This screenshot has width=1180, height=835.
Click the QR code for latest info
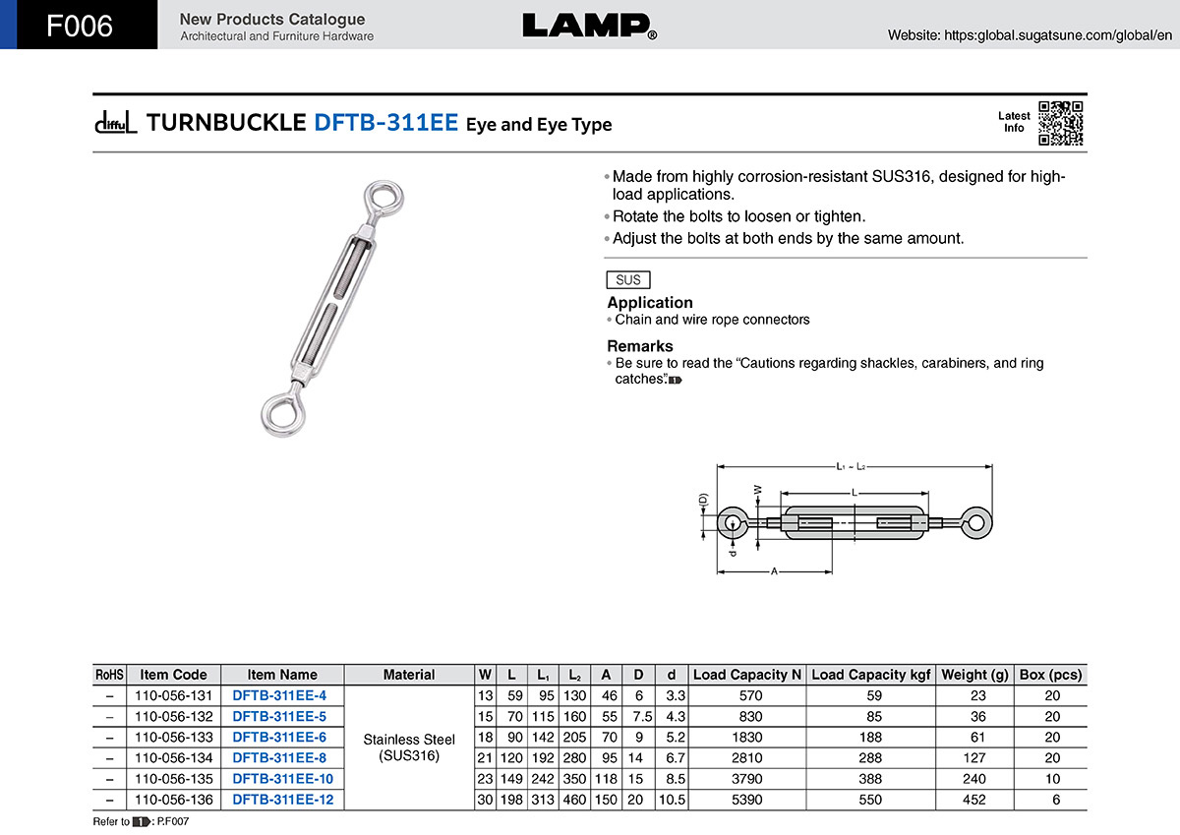1061,123
